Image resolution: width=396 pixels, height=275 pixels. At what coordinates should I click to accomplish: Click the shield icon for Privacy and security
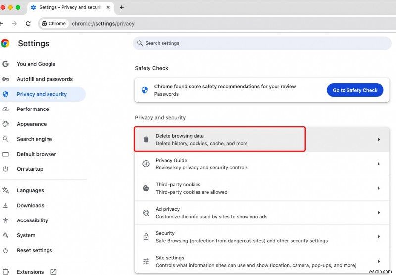click(5, 94)
